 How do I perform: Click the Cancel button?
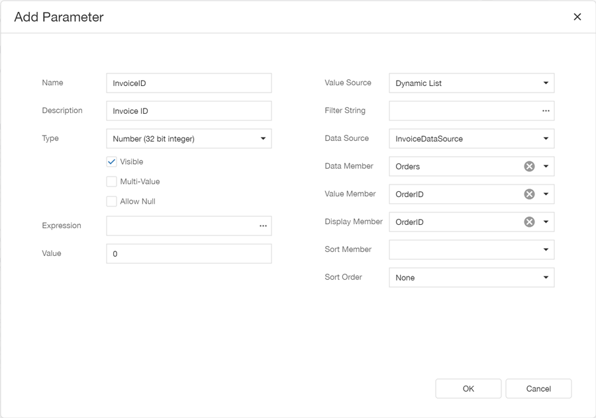click(538, 388)
